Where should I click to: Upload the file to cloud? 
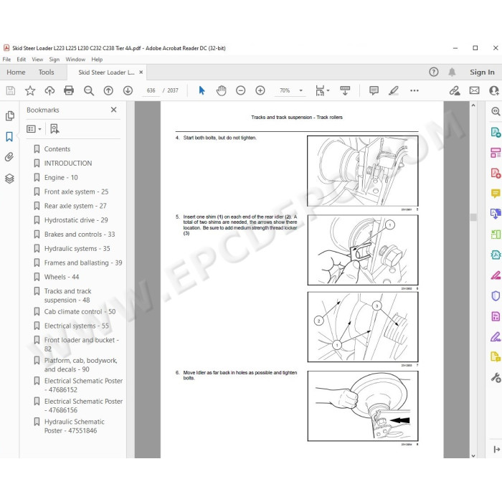(49, 90)
